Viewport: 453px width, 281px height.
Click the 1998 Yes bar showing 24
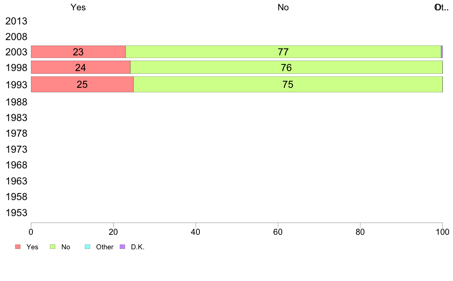pos(80,68)
